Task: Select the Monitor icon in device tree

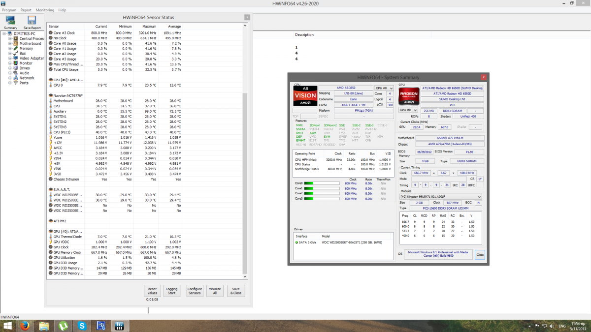Action: pyautogui.click(x=16, y=63)
